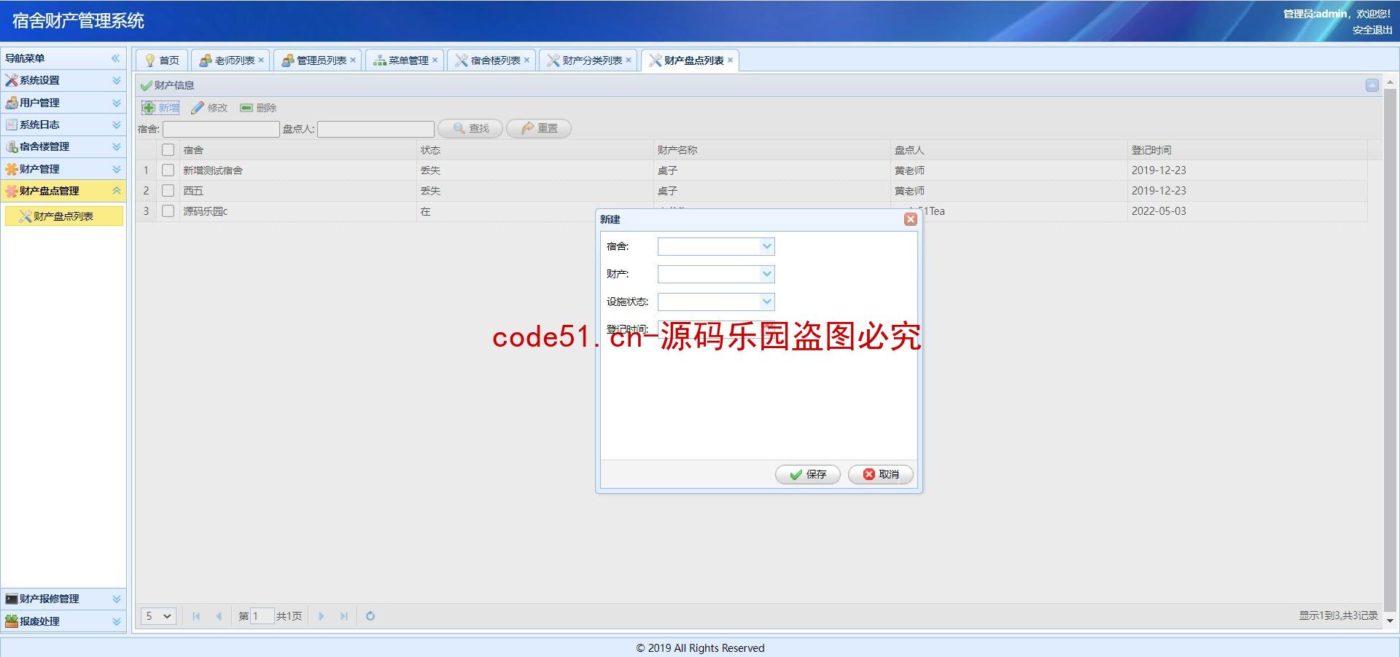
Task: Close the 老师列表 tab
Action: (x=261, y=60)
